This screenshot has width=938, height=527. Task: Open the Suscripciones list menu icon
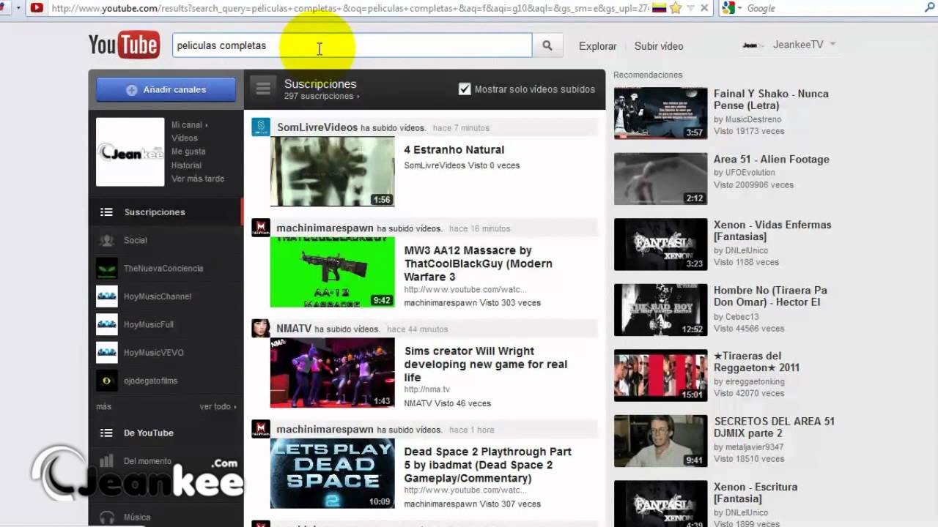point(263,89)
